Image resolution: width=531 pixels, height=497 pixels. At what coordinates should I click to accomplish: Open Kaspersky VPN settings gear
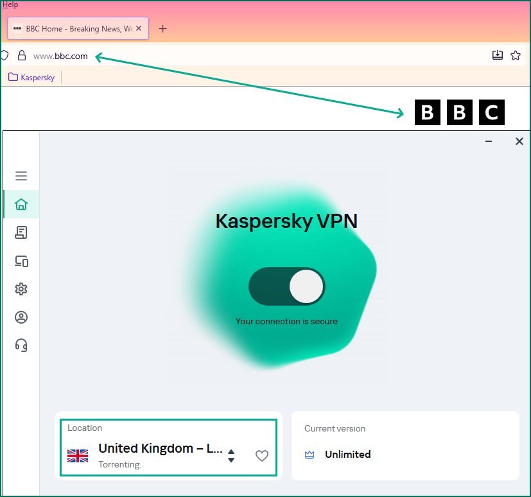(x=21, y=289)
